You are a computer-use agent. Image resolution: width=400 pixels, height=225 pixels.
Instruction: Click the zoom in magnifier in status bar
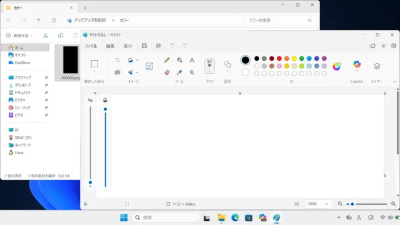click(x=393, y=204)
